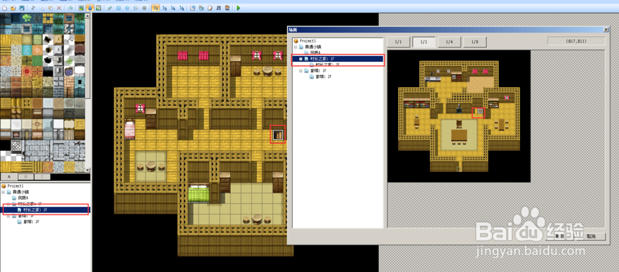Click the stairs event on main map
Viewport: 619px width, 272px height.
point(278,134)
